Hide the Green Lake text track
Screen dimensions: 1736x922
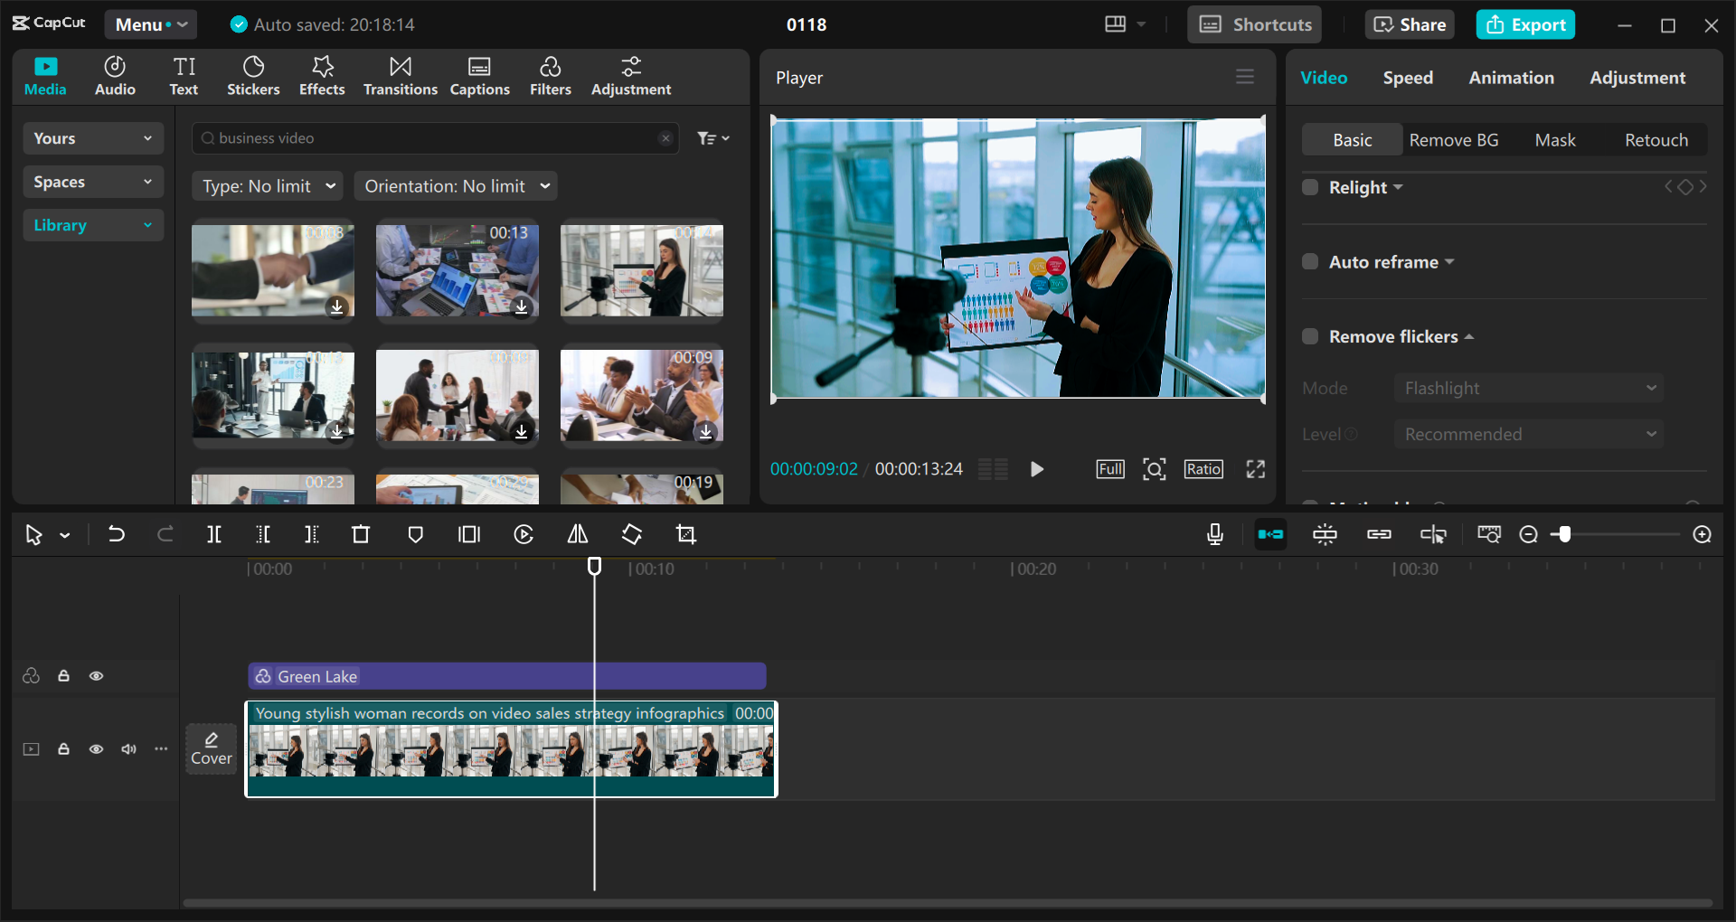tap(97, 676)
